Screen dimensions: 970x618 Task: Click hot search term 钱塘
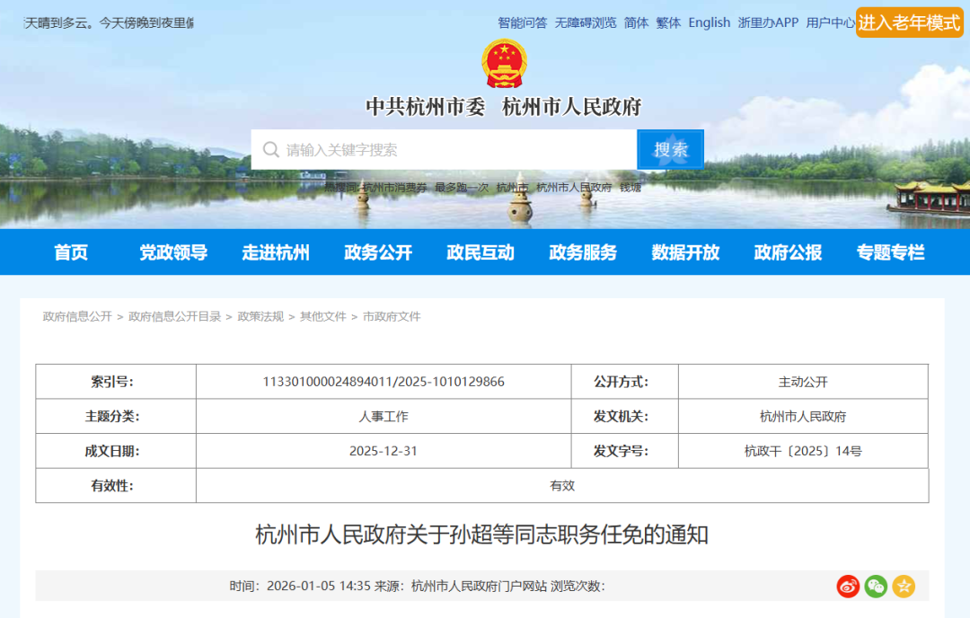pos(630,188)
